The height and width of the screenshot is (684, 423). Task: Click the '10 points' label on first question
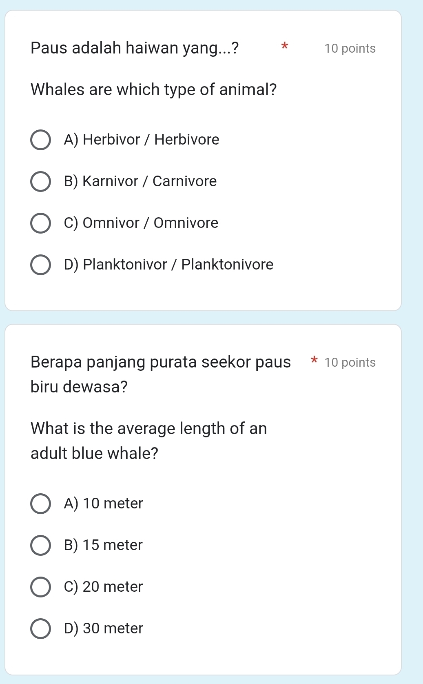click(350, 49)
